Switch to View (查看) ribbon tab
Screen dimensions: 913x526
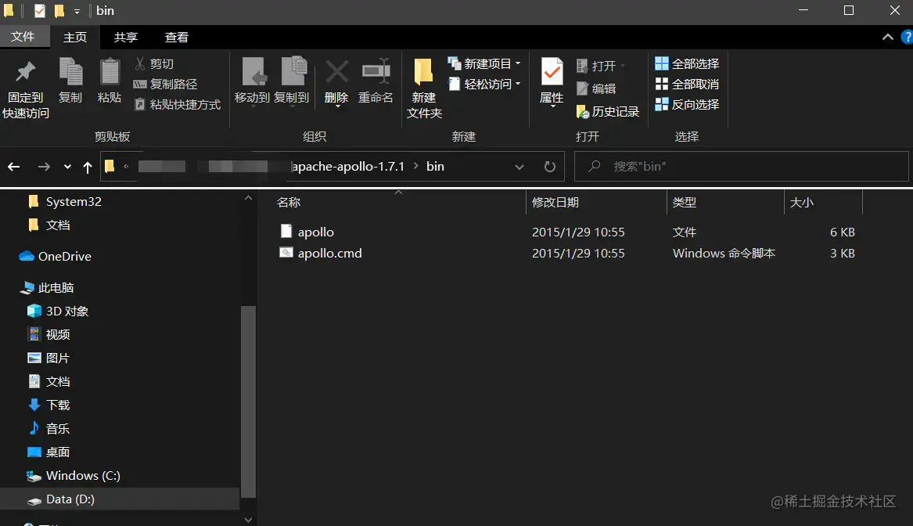click(x=177, y=38)
